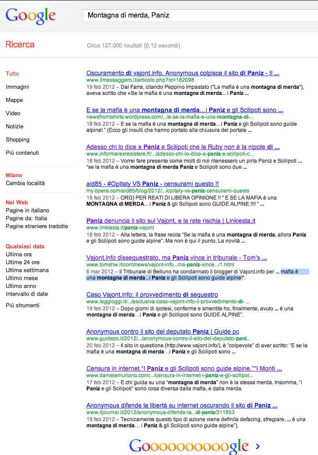Limit results to Ultimo mese
The height and width of the screenshot is (455, 318).
point(22,278)
